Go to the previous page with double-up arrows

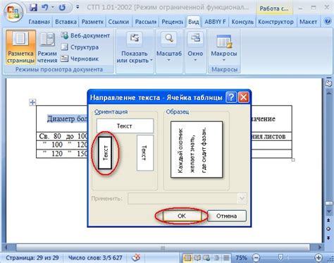click(328, 220)
